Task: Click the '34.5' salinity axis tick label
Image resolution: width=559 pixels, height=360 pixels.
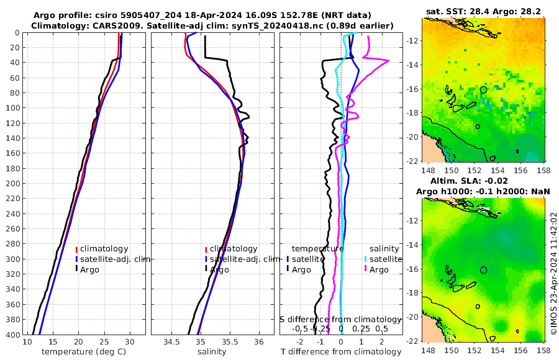Action: [x=171, y=342]
